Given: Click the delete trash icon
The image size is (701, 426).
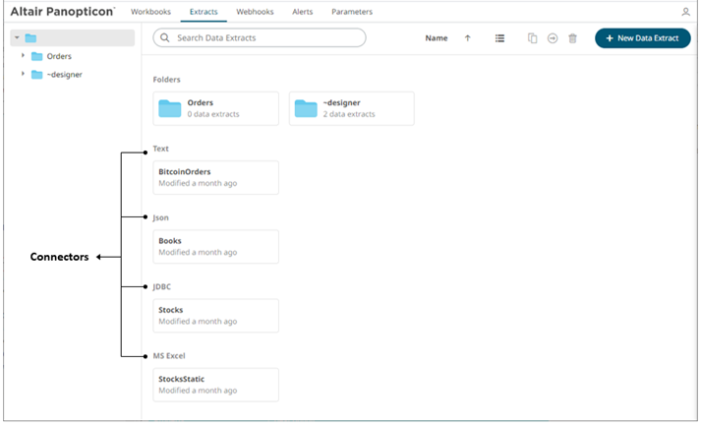Looking at the screenshot, I should tap(572, 38).
